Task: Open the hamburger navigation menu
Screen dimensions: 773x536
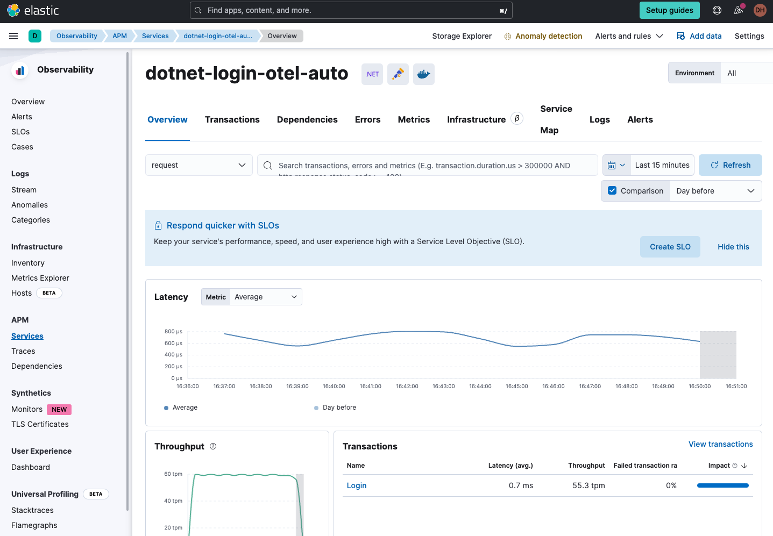Action: 13,36
